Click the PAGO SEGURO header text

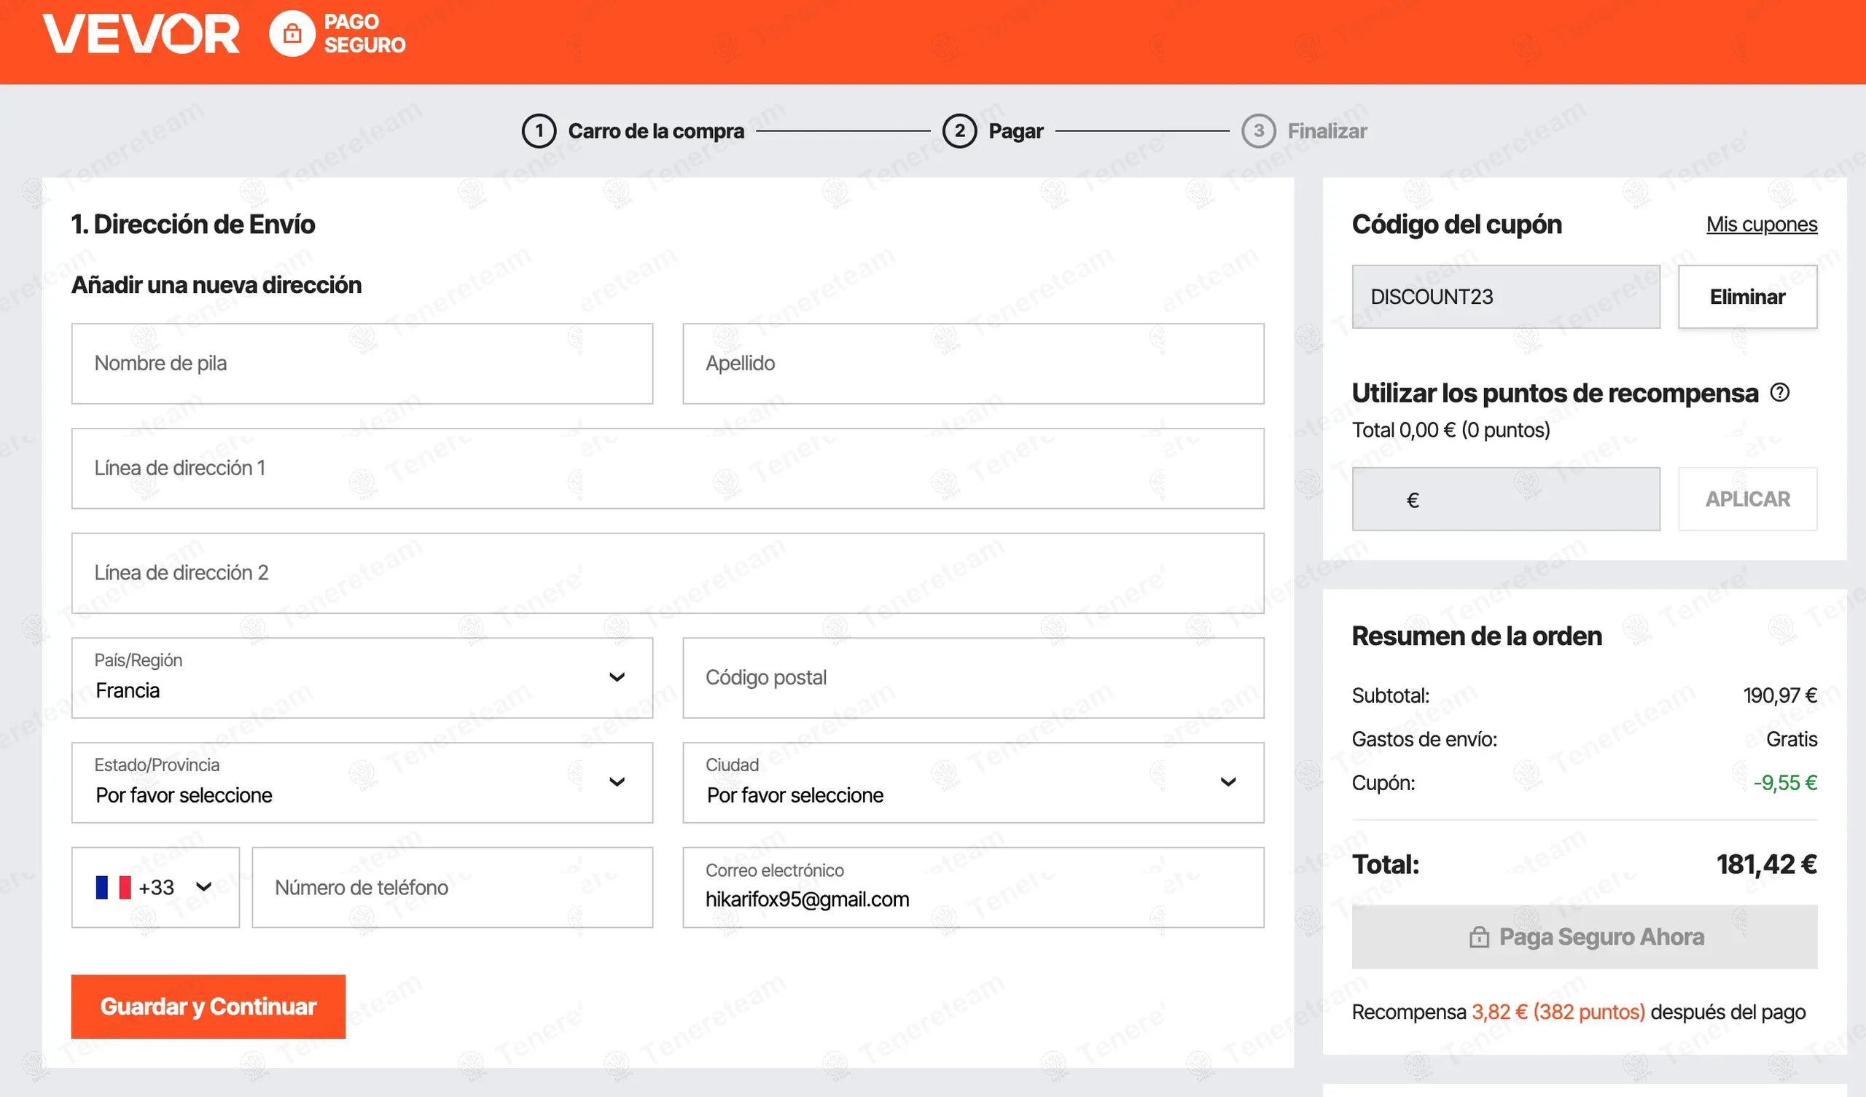pyautogui.click(x=365, y=34)
